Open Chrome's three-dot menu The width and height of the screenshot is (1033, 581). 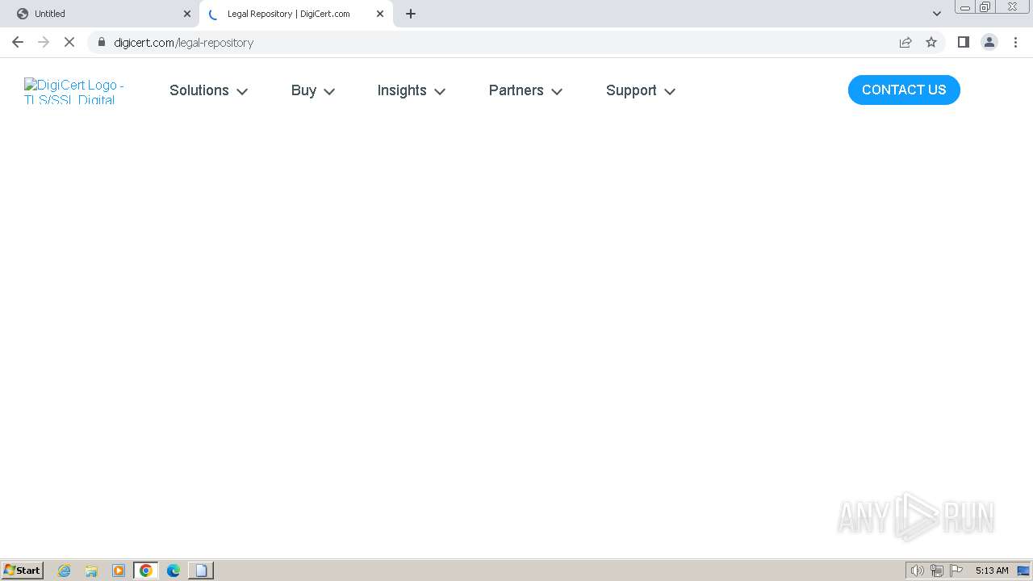pos(1015,42)
